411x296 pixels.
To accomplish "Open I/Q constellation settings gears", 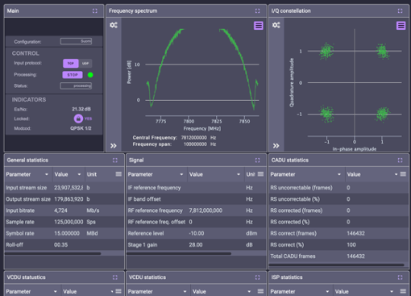I will click(x=276, y=25).
